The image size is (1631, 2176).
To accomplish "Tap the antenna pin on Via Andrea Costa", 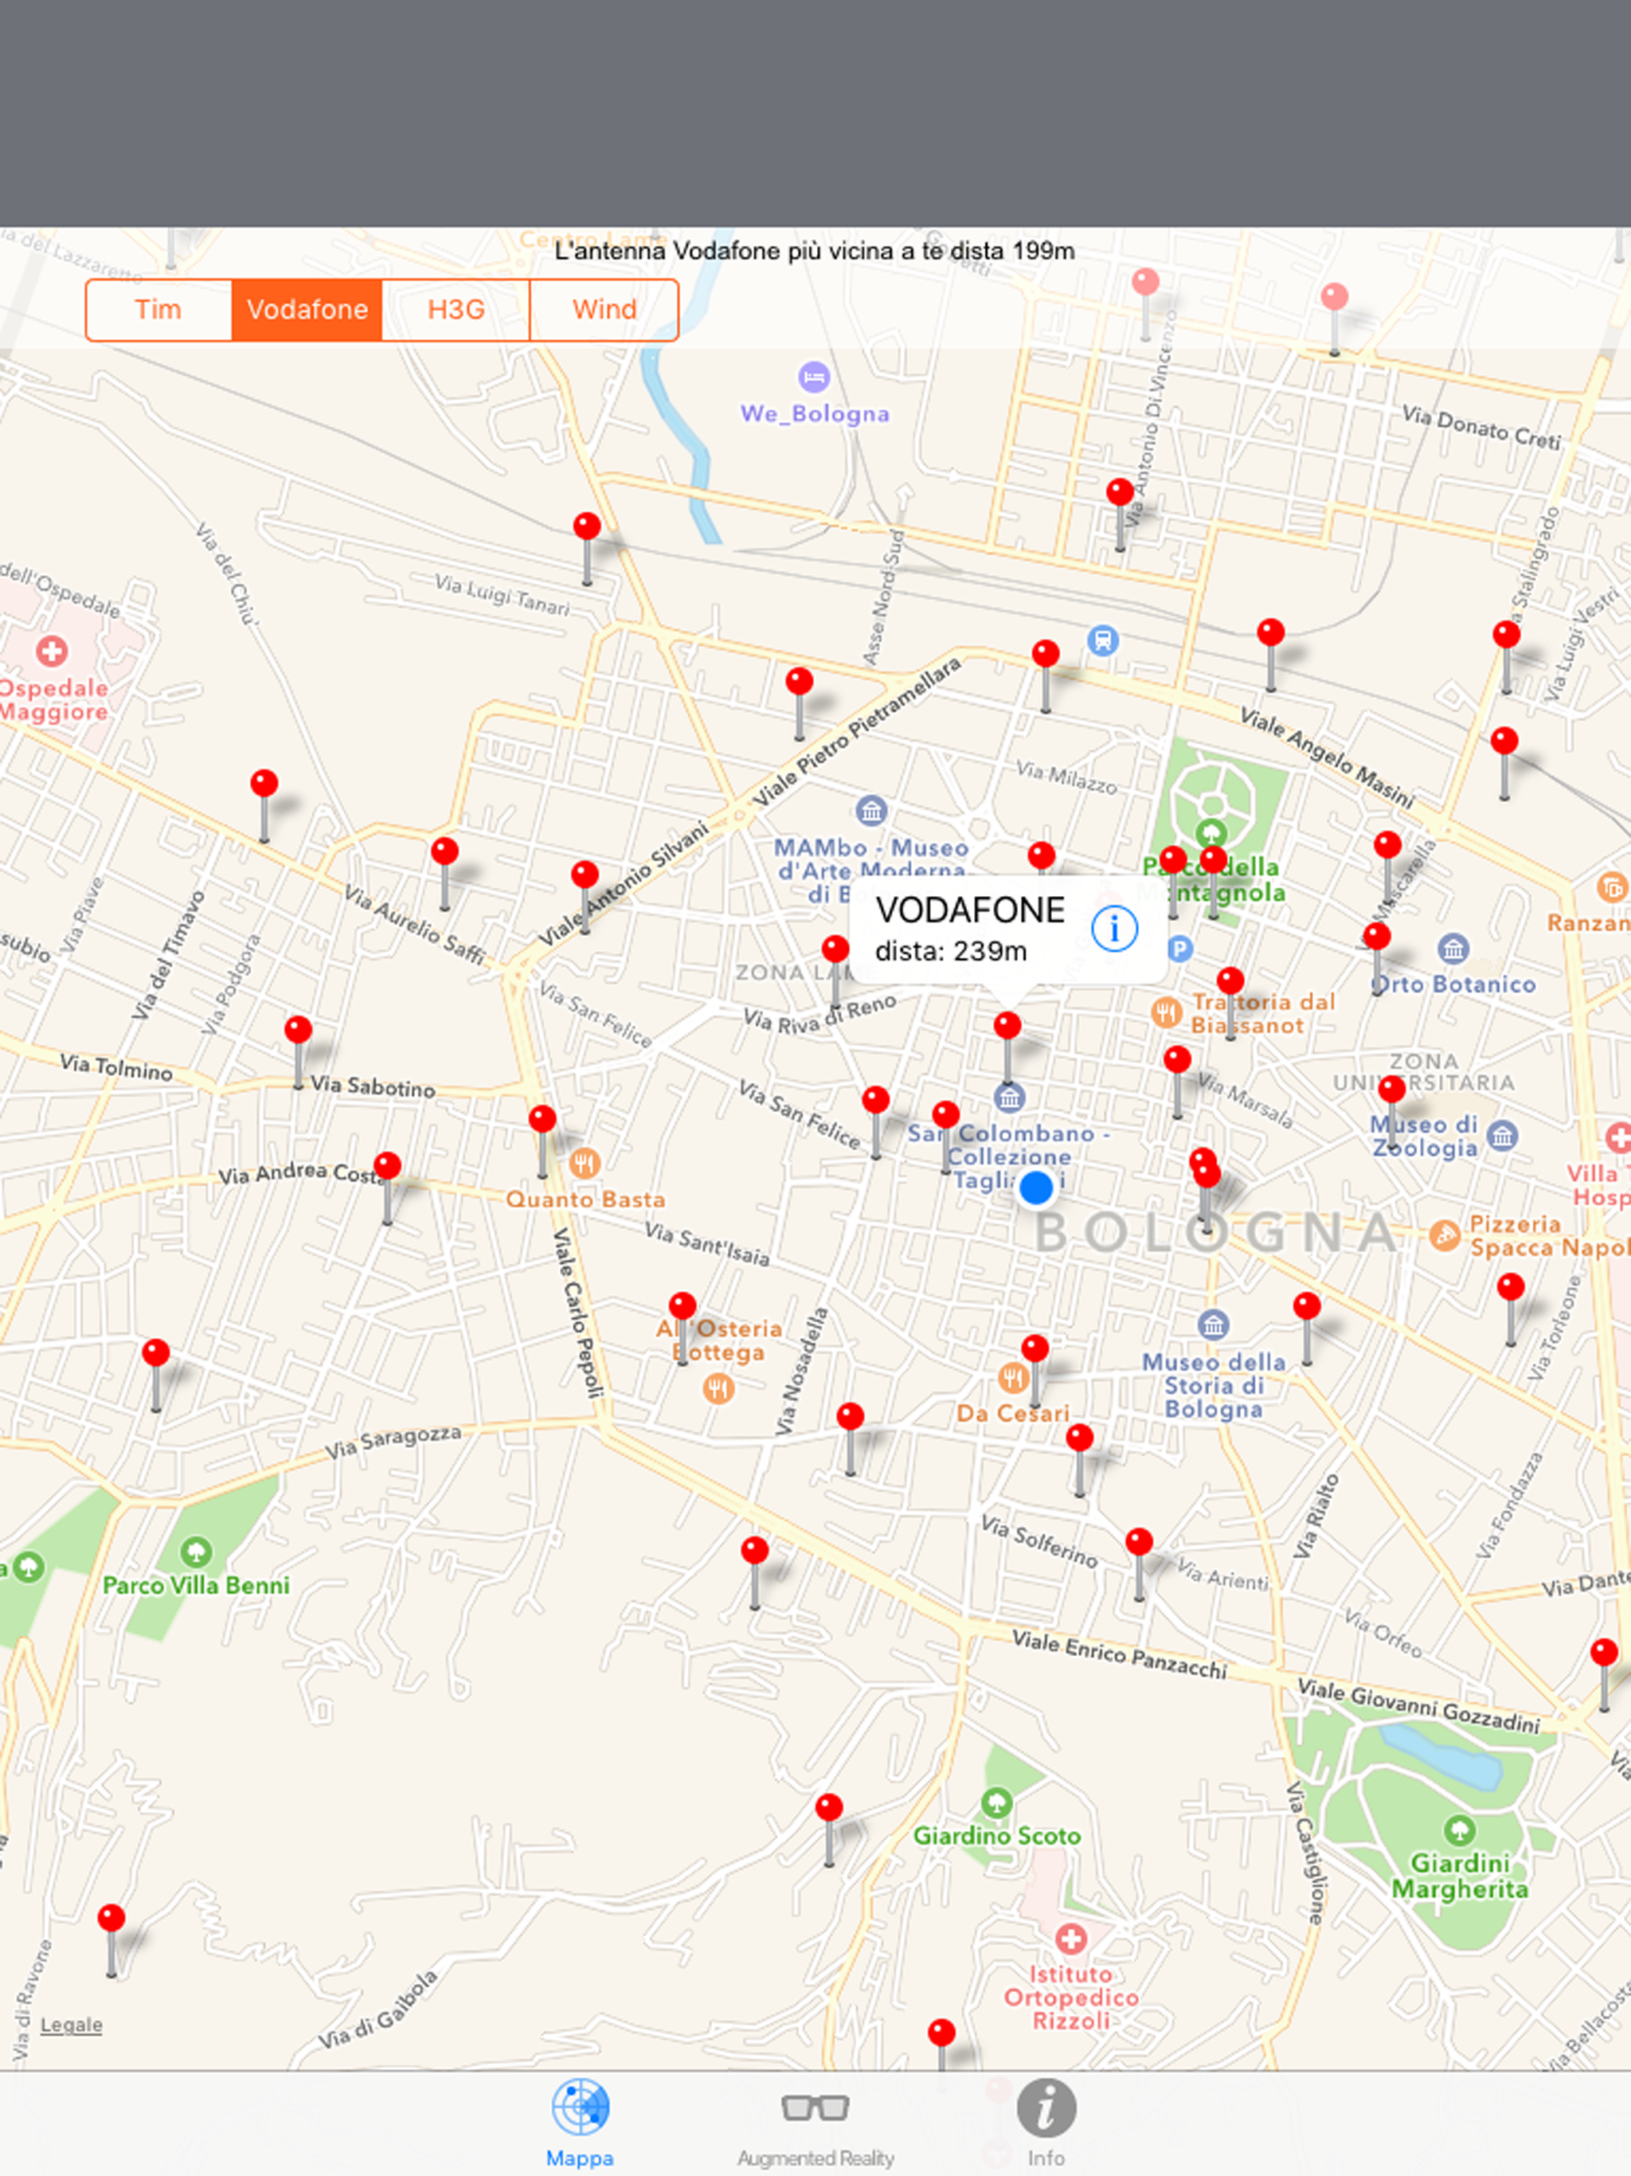I will click(388, 1188).
